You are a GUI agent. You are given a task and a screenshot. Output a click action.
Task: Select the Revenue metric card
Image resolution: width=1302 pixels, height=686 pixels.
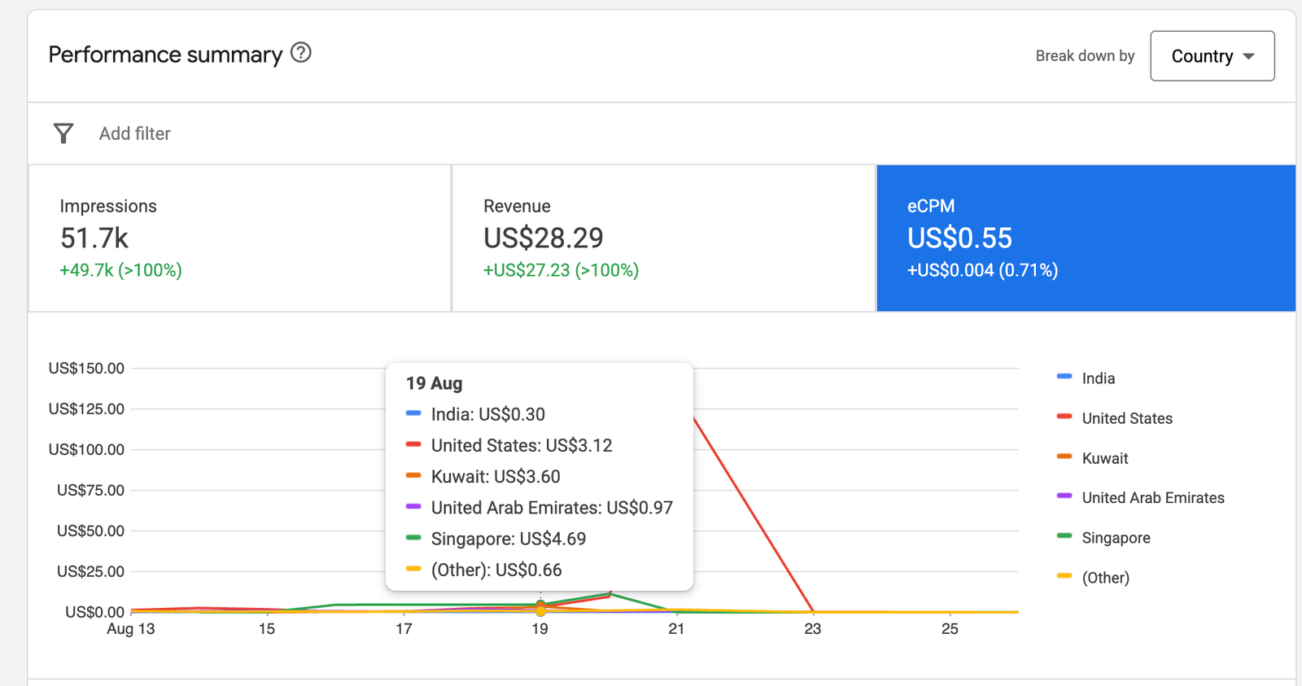663,238
